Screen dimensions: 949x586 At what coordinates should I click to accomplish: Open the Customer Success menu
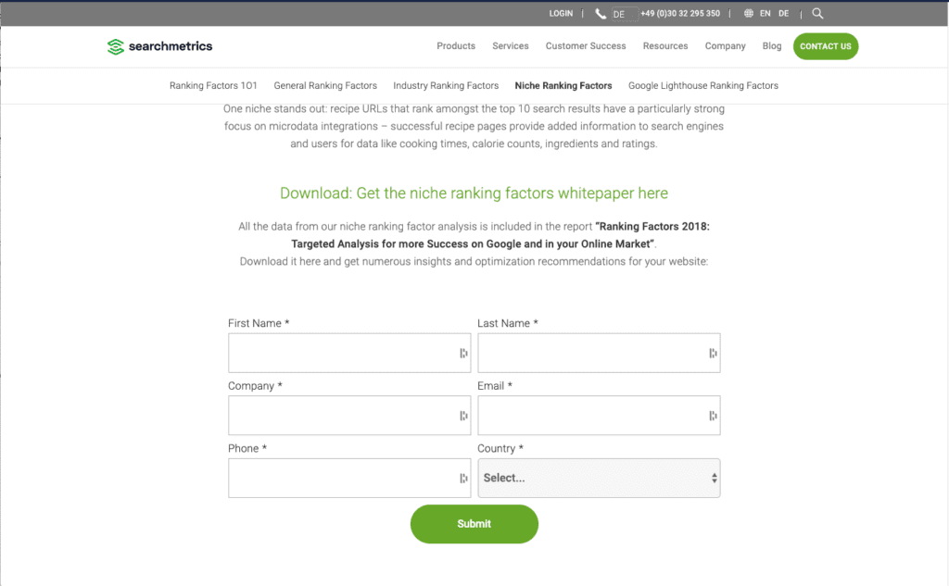(586, 46)
